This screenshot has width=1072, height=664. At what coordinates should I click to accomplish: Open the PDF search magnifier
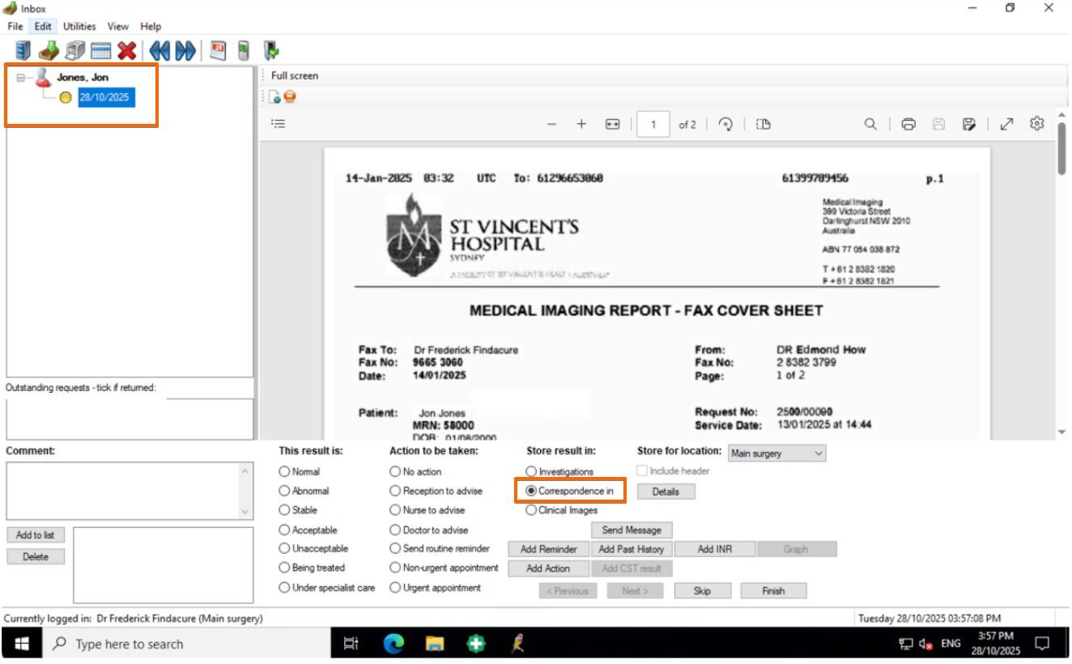[870, 125]
